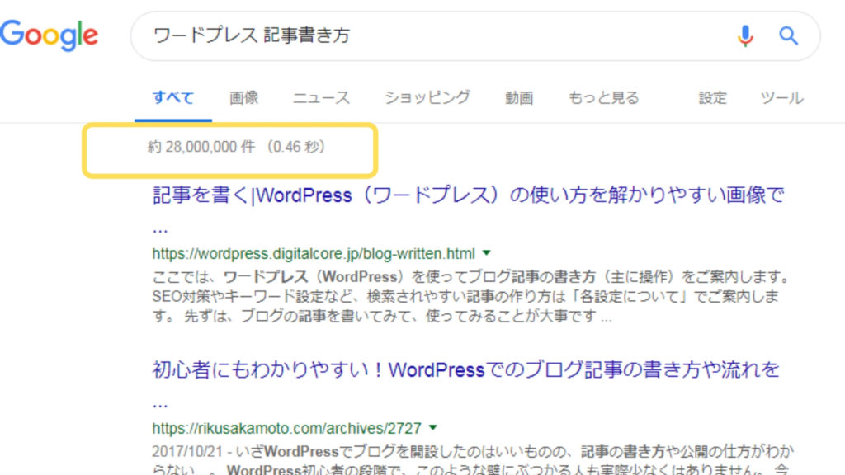The height and width of the screenshot is (475, 845).
Task: Switch to the 画像 tab
Action: point(243,98)
